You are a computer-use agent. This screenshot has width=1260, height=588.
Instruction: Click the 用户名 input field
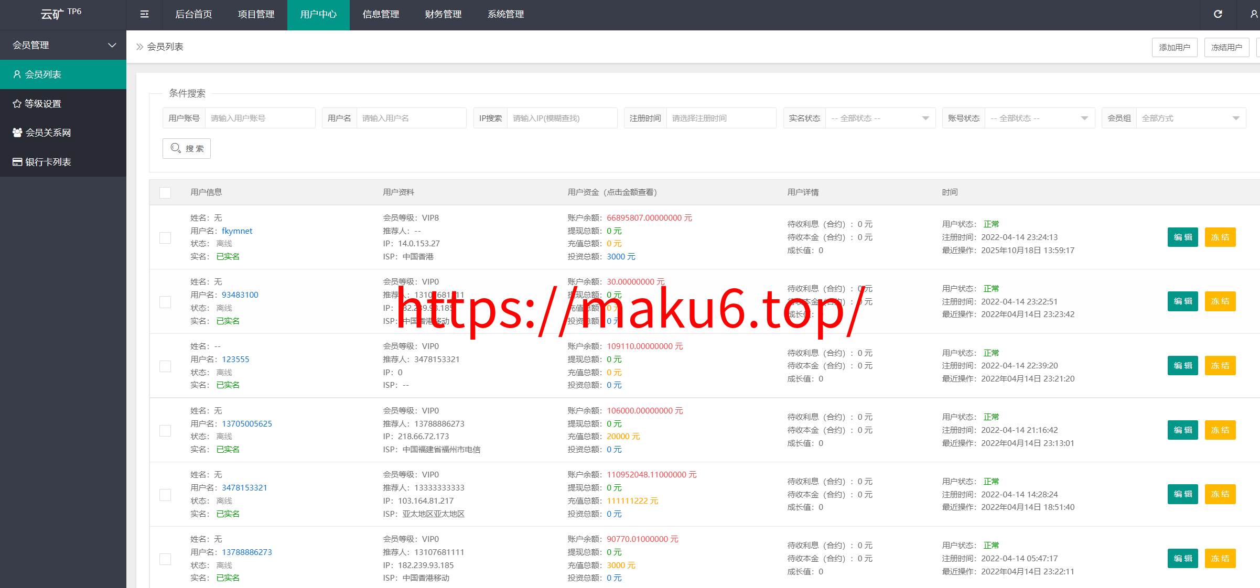[x=412, y=118]
